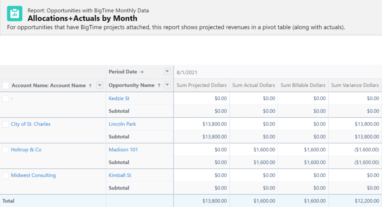Tick the select-all checkbox in header row
The width and height of the screenshot is (382, 207).
pyautogui.click(x=5, y=86)
